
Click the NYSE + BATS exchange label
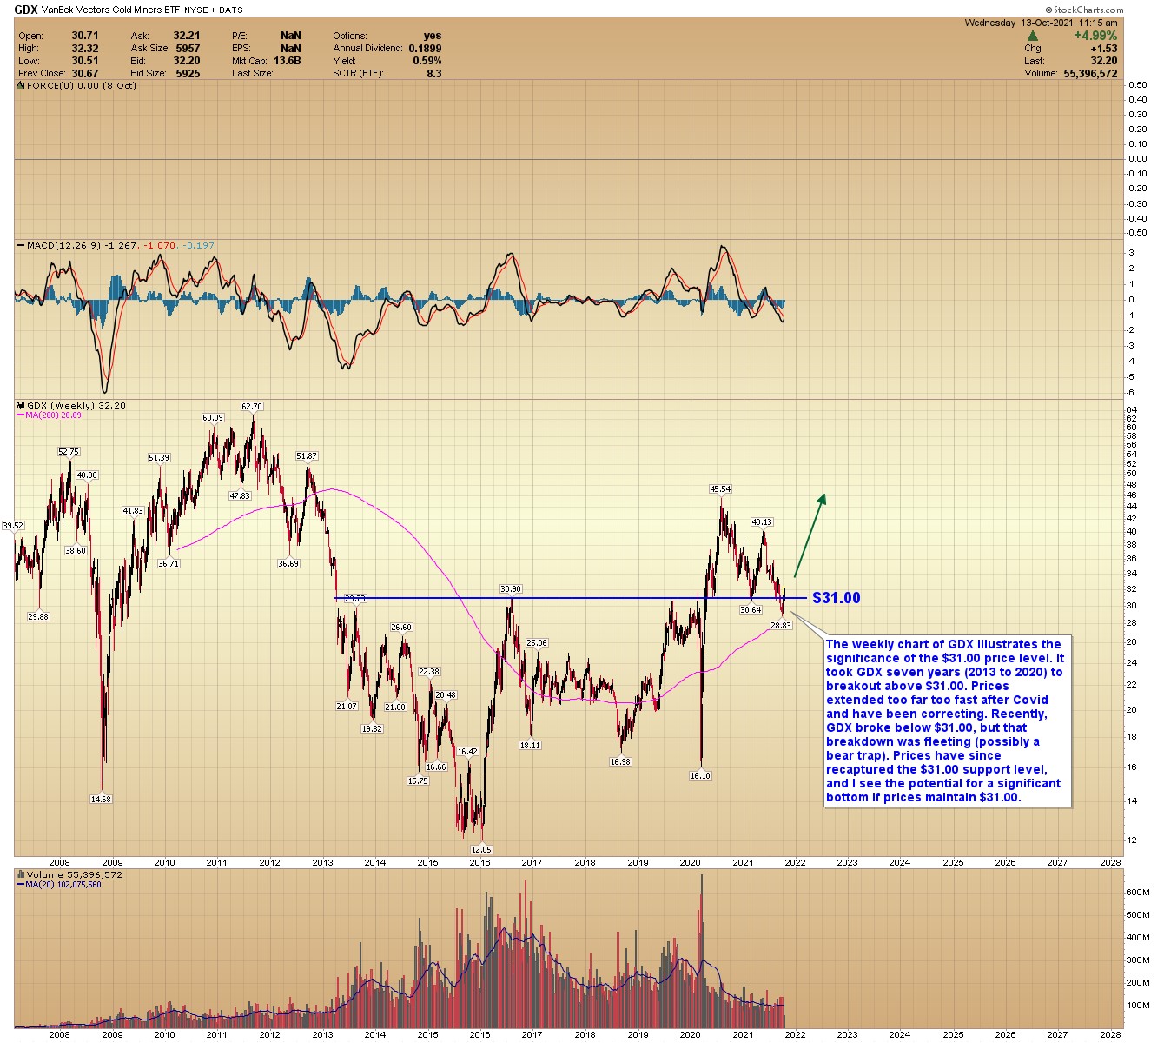[215, 10]
